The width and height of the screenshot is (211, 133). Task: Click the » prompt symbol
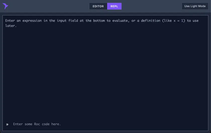(x=7, y=124)
